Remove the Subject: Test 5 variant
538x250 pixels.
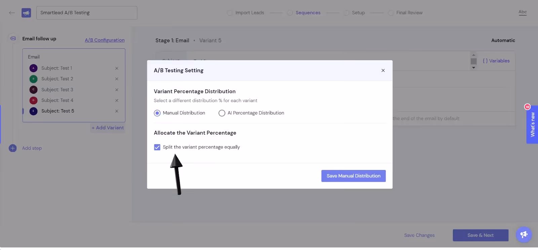117,111
